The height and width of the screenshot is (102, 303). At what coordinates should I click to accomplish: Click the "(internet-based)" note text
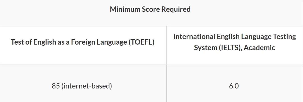[x=87, y=86]
